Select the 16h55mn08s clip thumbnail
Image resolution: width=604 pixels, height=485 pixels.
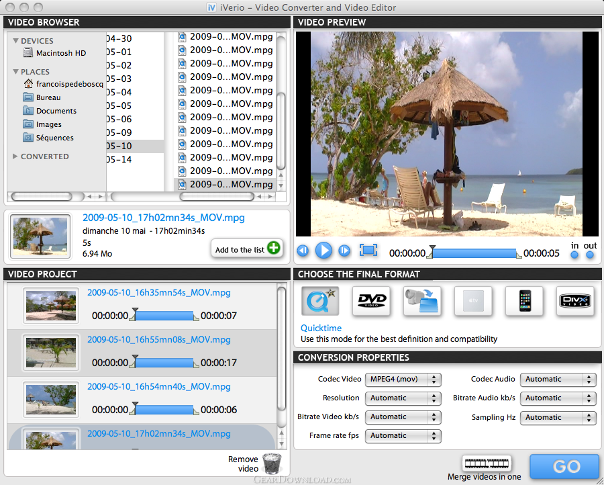(x=51, y=353)
